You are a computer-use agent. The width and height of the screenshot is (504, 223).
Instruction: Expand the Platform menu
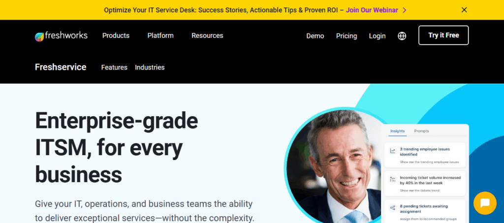tap(160, 35)
